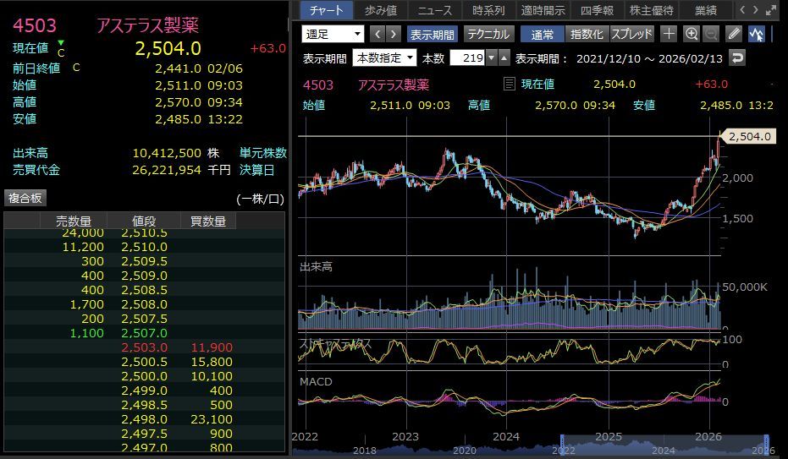Click the left handle of the range navigator
Screen dimensions: 788x459
(562, 446)
